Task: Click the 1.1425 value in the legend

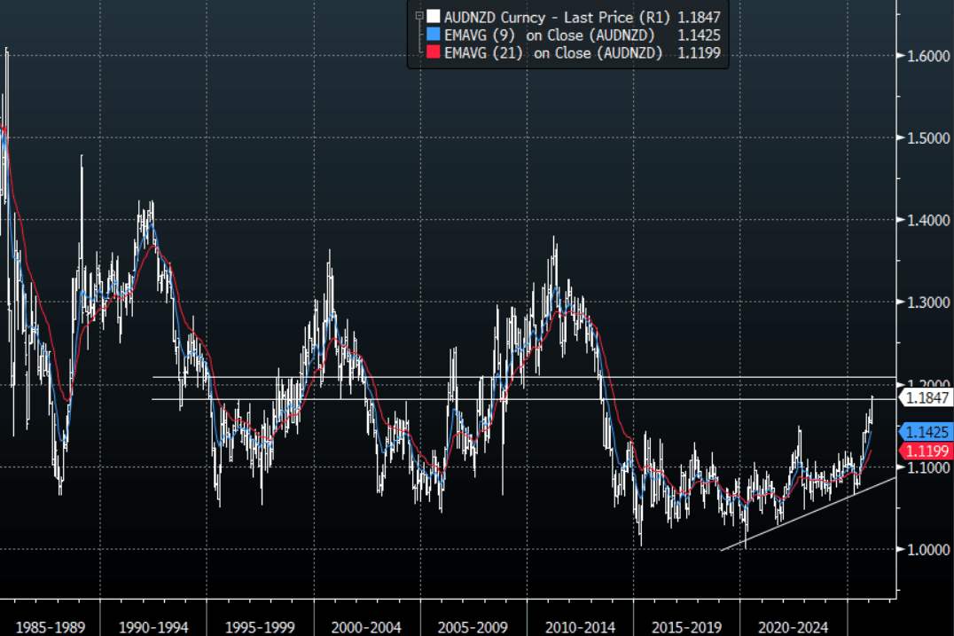Action: [x=699, y=35]
